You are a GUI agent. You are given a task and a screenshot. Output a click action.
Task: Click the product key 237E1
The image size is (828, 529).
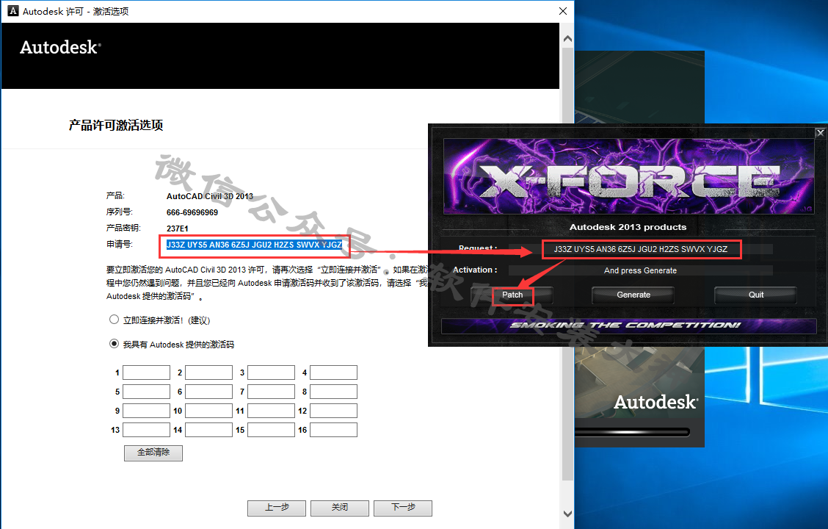(178, 228)
